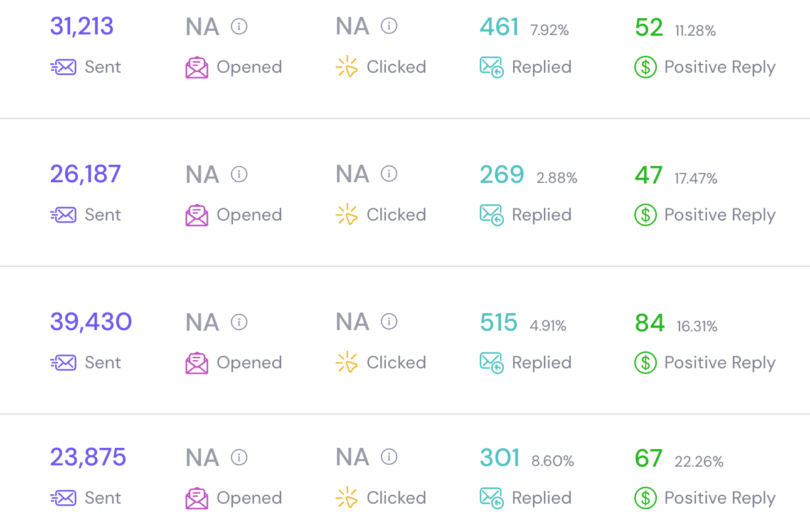Click the 22.26% positive reply rate
Viewport: 810px width, 518px height.
coord(699,462)
